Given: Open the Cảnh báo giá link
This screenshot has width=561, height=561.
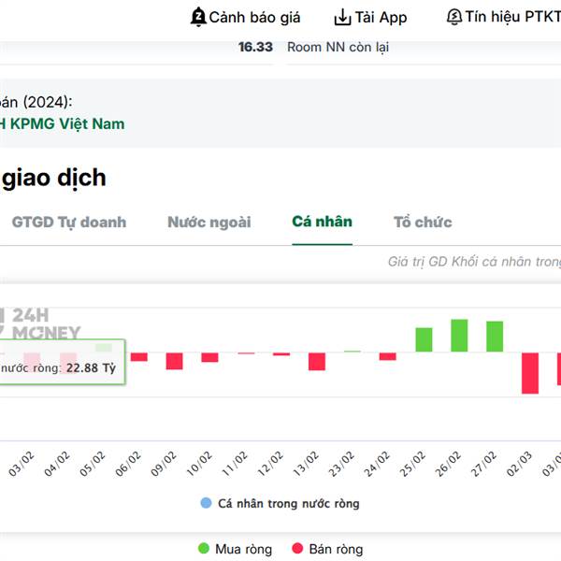Looking at the screenshot, I should tap(254, 17).
